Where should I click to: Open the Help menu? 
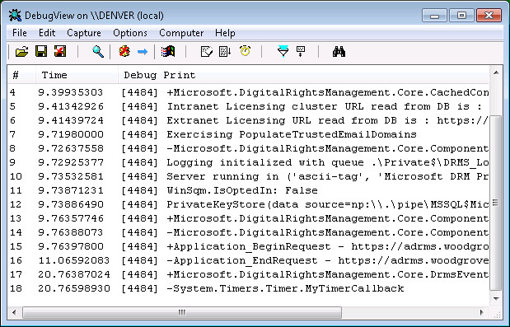[x=225, y=33]
